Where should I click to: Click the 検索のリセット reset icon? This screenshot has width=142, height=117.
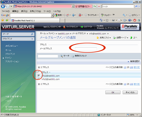(x=73, y=56)
